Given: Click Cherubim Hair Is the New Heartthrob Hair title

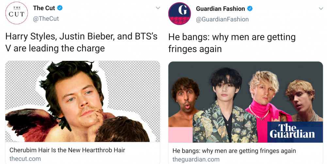Looking at the screenshot, I should 67,150.
